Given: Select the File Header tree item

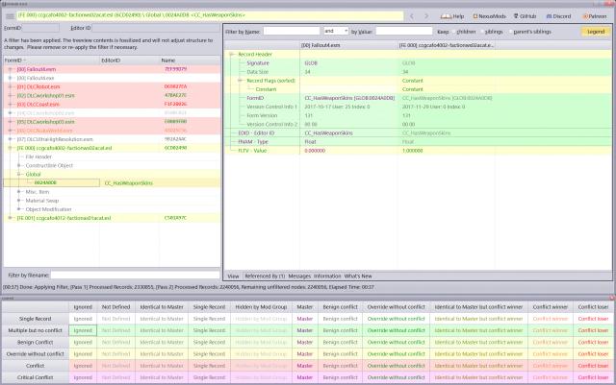Looking at the screenshot, I should pos(38,156).
